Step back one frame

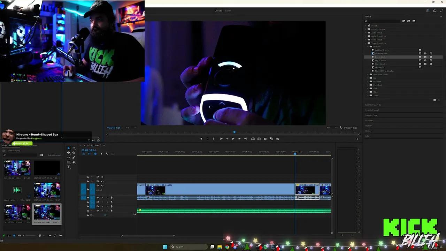click(227, 139)
